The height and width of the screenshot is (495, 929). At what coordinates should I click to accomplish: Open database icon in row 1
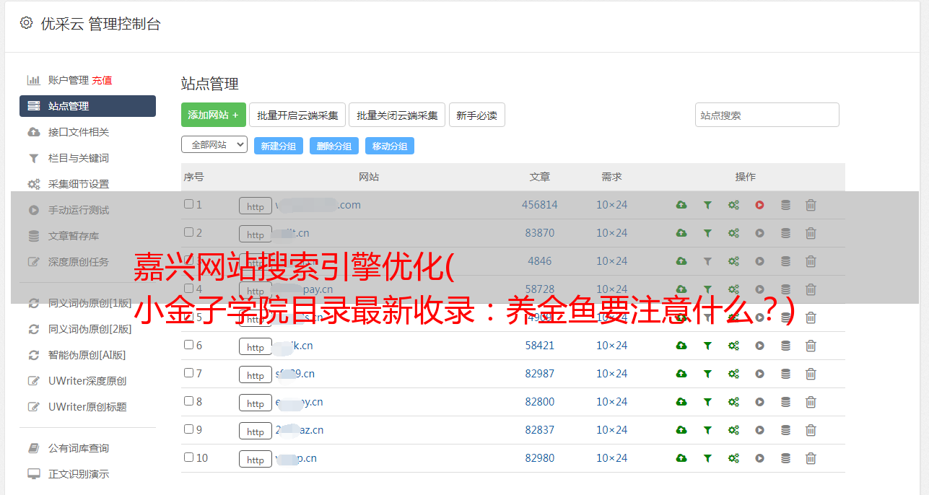pos(785,205)
